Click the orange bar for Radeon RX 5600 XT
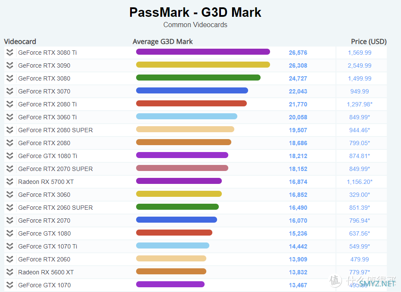The height and width of the screenshot is (292, 401). tap(171, 271)
